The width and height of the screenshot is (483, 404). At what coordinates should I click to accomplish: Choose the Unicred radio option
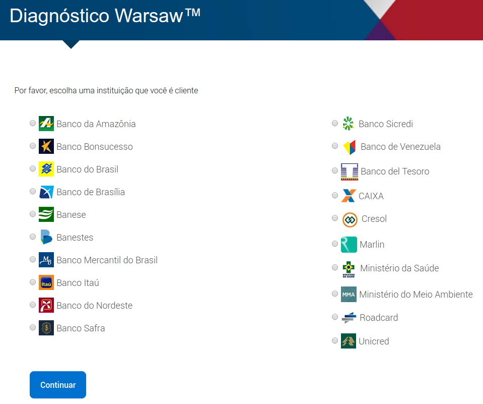click(x=335, y=340)
